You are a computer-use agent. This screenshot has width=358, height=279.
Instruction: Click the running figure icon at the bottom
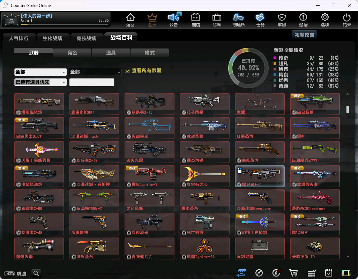(276, 273)
